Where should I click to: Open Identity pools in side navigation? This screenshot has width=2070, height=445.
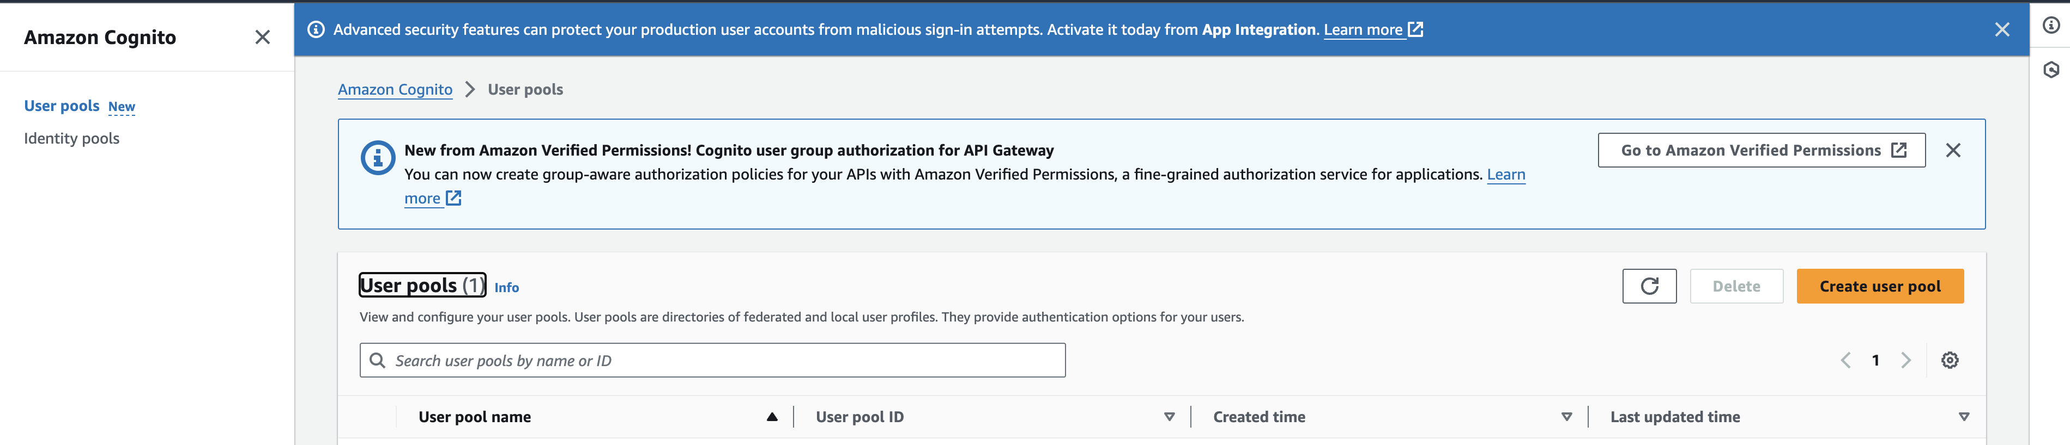tap(71, 139)
